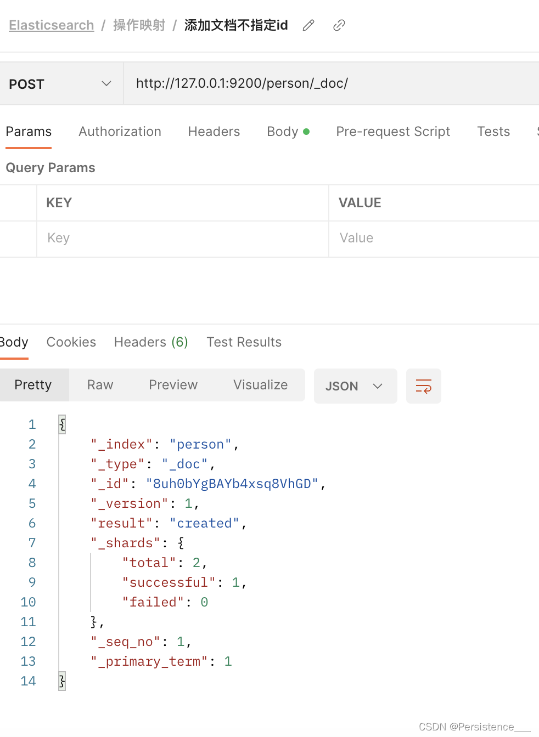Show response Headers (6) tab

(x=151, y=342)
